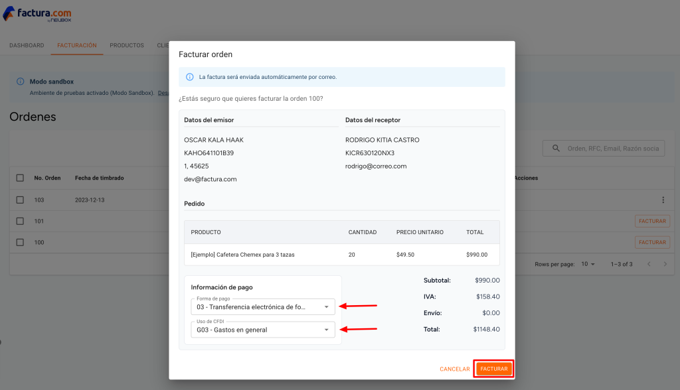Image resolution: width=680 pixels, height=390 pixels.
Task: Open the Forma de pago dropdown
Action: coord(263,307)
